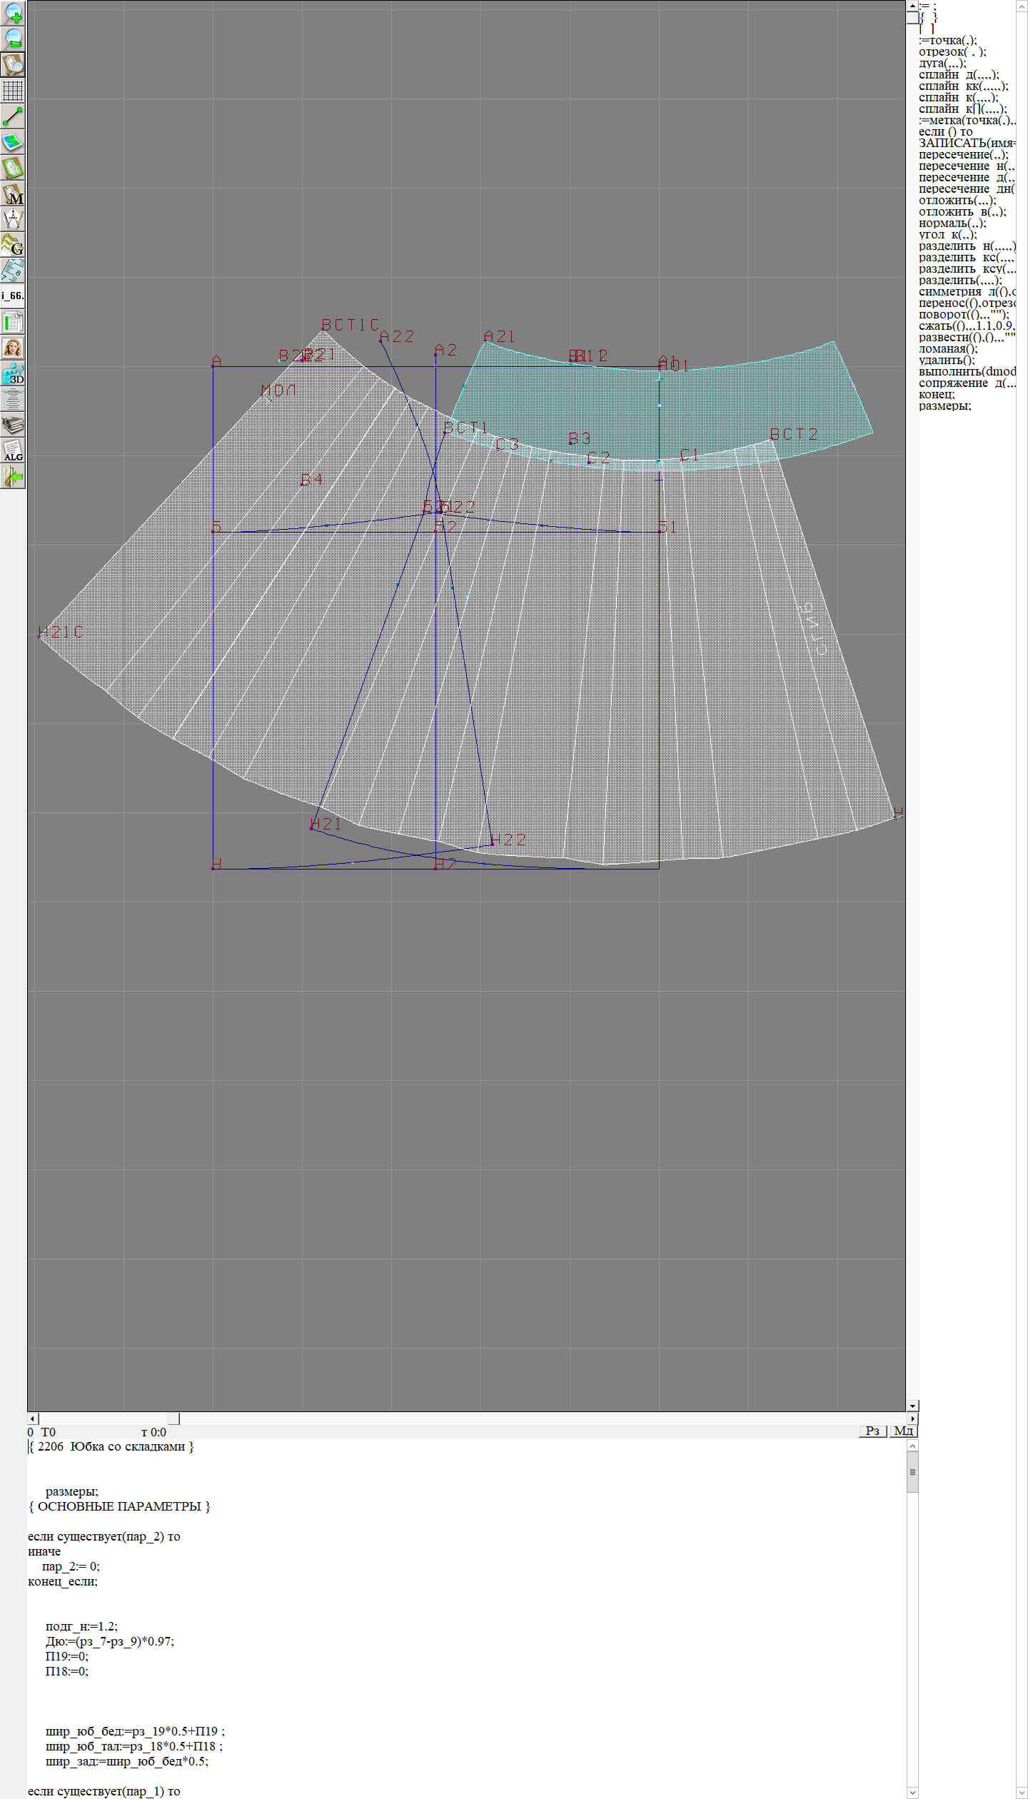Viewport: 1028px width, 1799px height.
Task: Click the ALG algorithm icon
Action: click(x=13, y=450)
